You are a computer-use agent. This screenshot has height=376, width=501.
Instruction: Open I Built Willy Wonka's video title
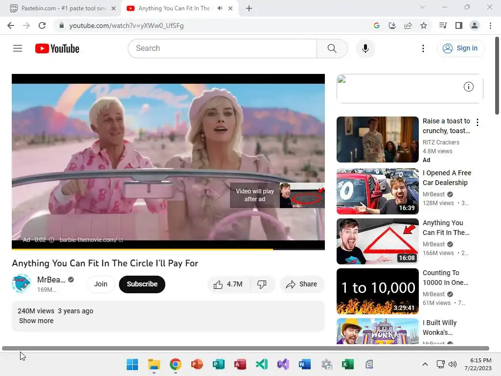(440, 328)
